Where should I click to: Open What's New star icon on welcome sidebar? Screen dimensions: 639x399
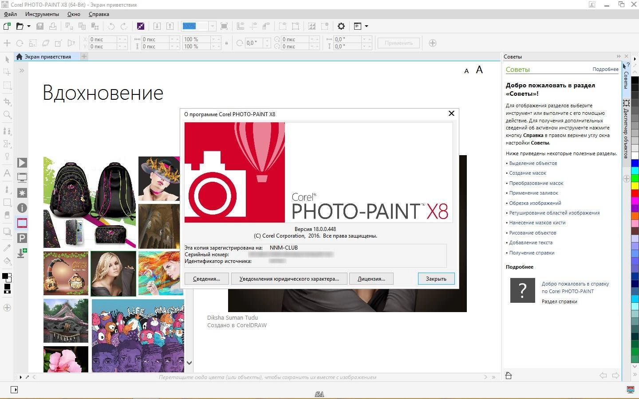coord(22,193)
